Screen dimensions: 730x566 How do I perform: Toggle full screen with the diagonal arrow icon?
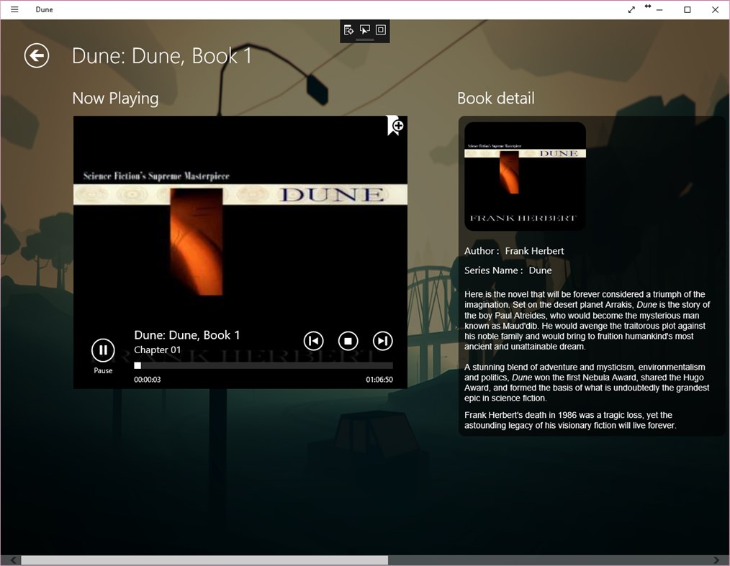coord(631,9)
